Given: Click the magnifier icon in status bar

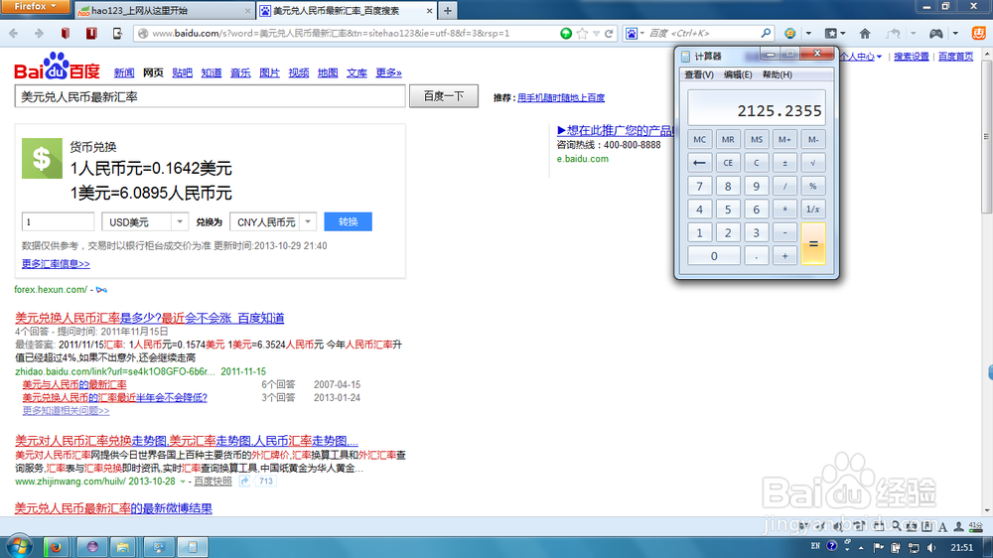Looking at the screenshot, I should pos(896,525).
